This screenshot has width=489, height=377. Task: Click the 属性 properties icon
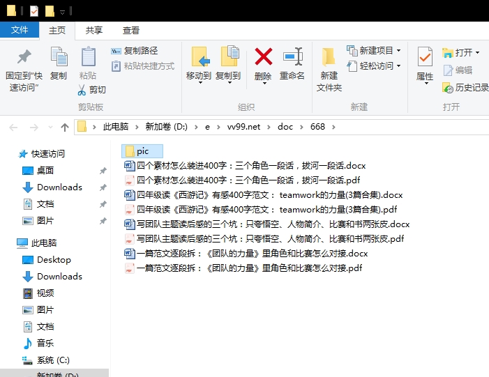point(425,56)
